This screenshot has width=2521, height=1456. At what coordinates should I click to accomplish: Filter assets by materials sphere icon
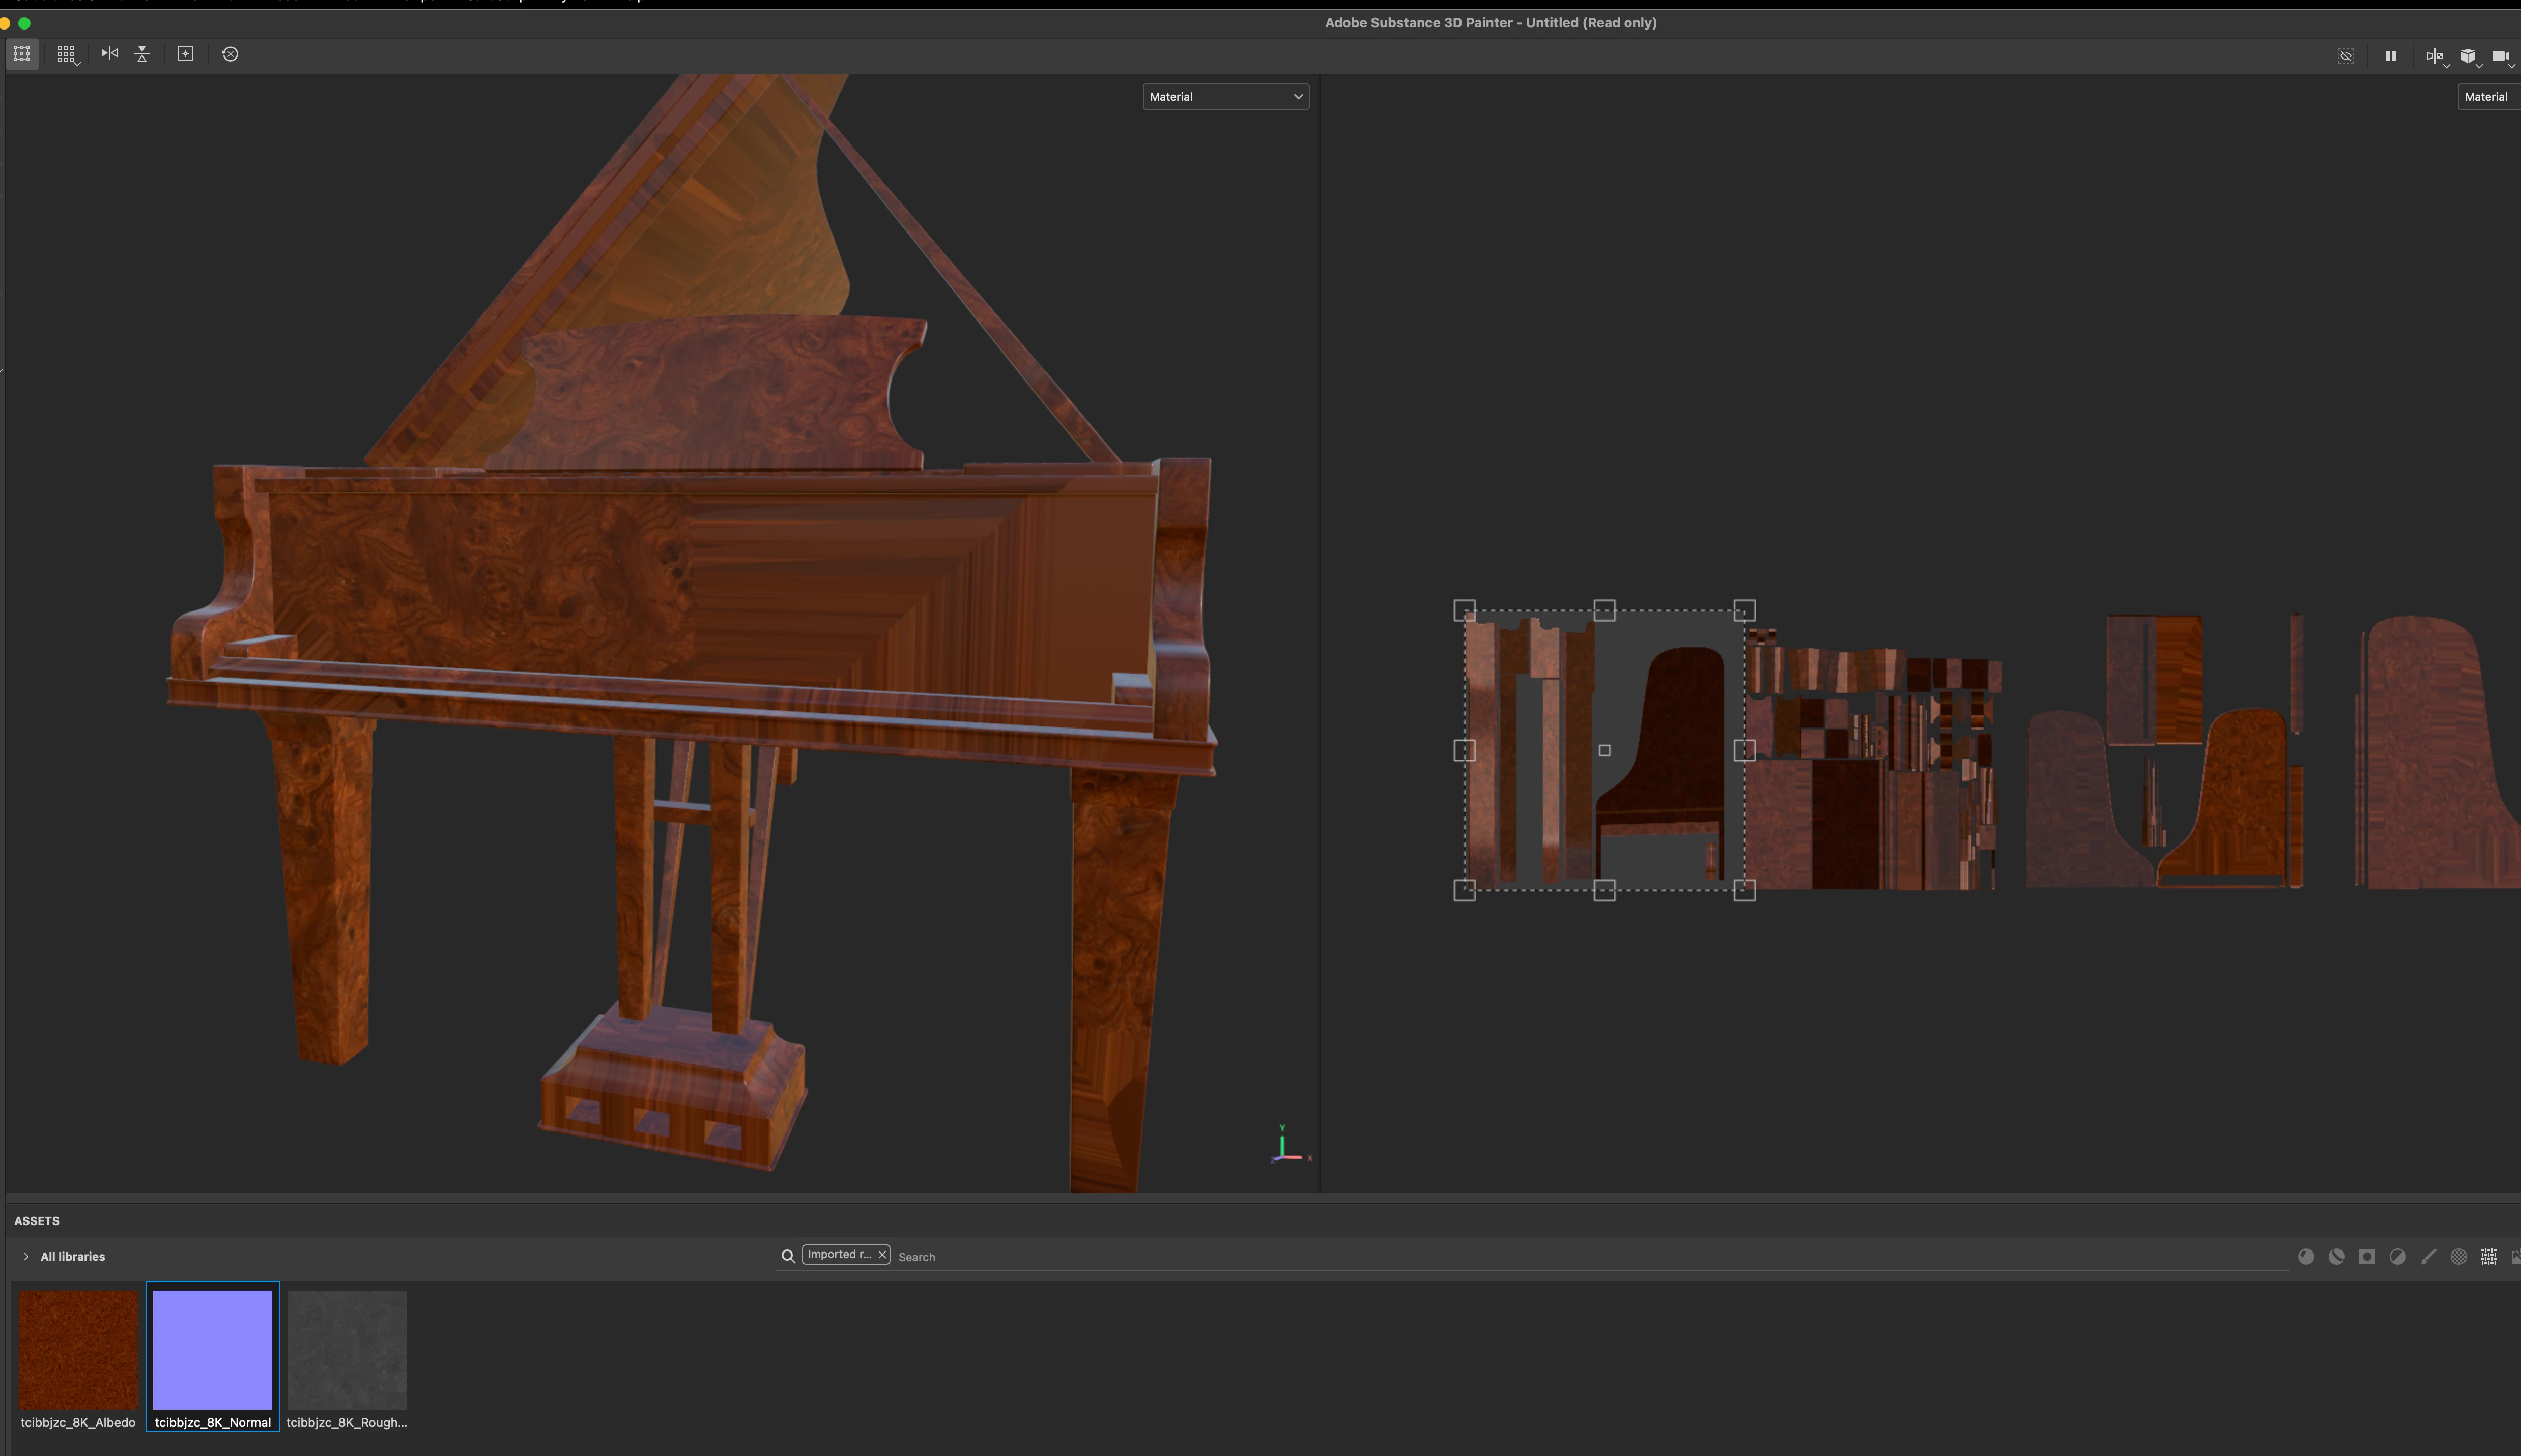(x=2306, y=1257)
